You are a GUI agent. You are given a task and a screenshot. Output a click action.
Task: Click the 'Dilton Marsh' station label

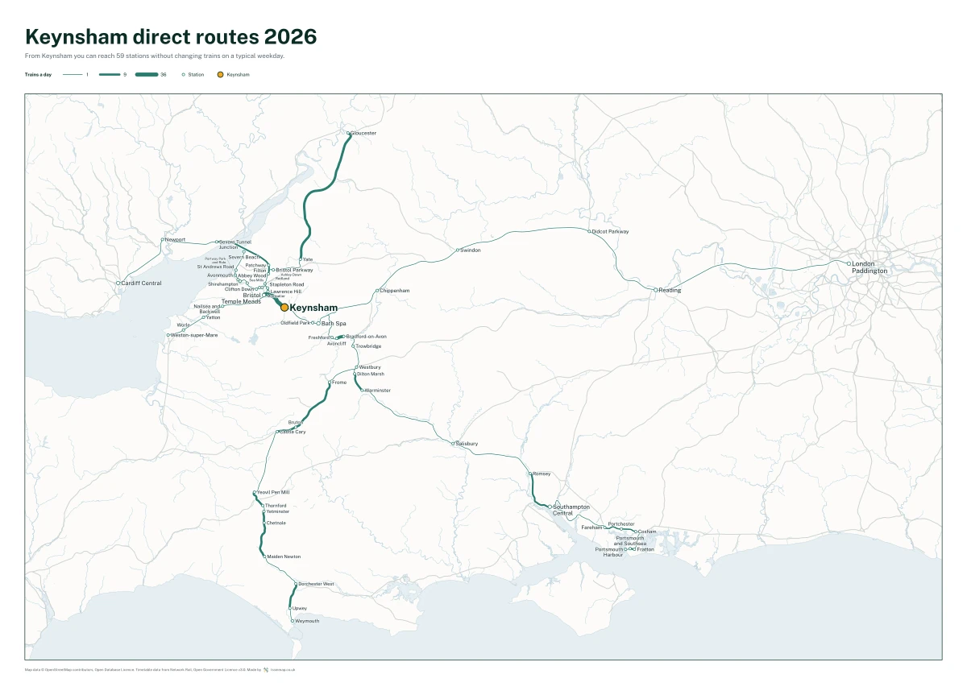[371, 374]
